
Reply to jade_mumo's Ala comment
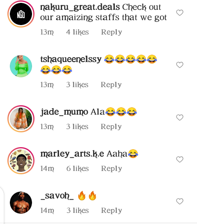[111, 127]
